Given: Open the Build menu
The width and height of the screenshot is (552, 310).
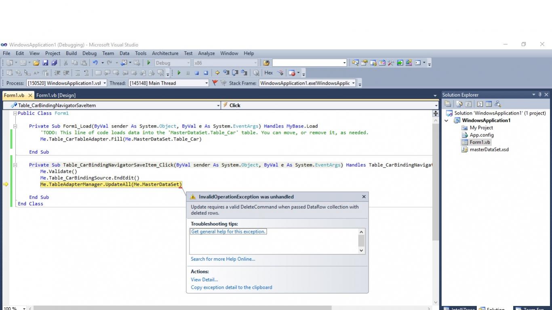Looking at the screenshot, I should click(71, 53).
